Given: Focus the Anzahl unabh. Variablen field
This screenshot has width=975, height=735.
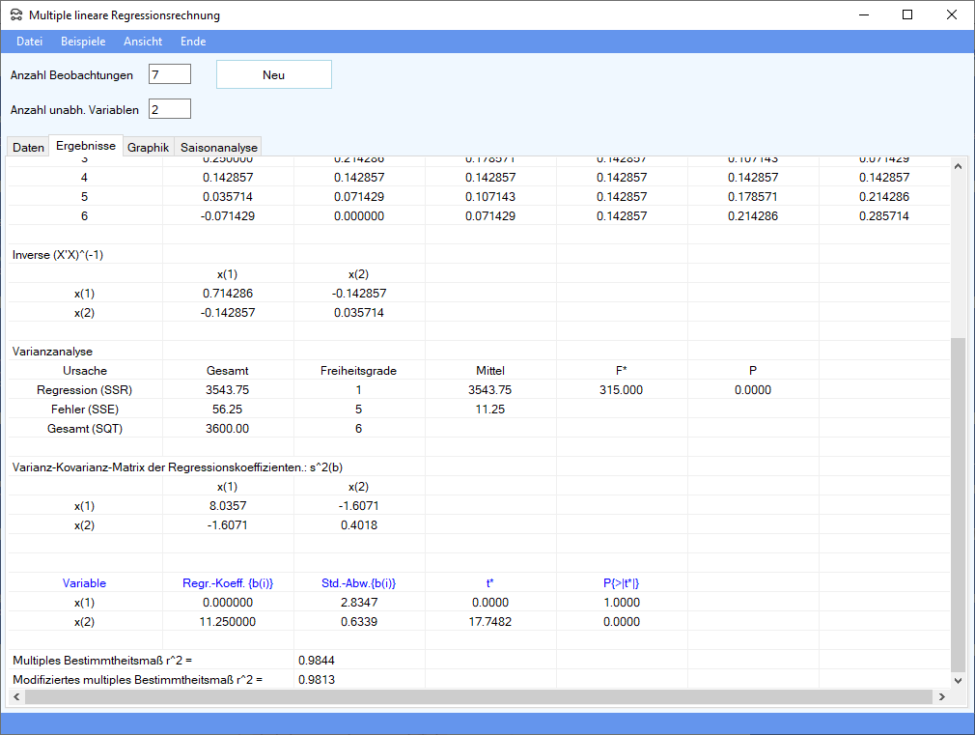Looking at the screenshot, I should click(170, 109).
